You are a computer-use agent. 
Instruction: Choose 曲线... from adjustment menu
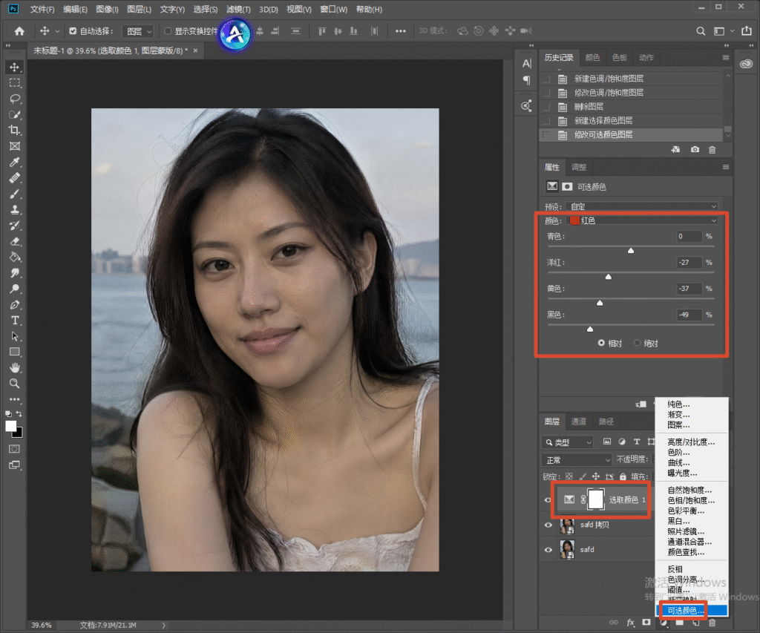point(692,462)
